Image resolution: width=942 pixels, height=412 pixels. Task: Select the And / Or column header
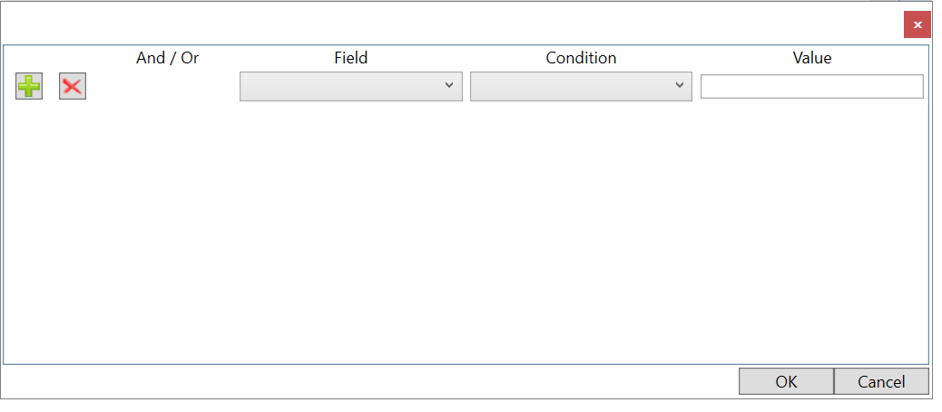167,58
